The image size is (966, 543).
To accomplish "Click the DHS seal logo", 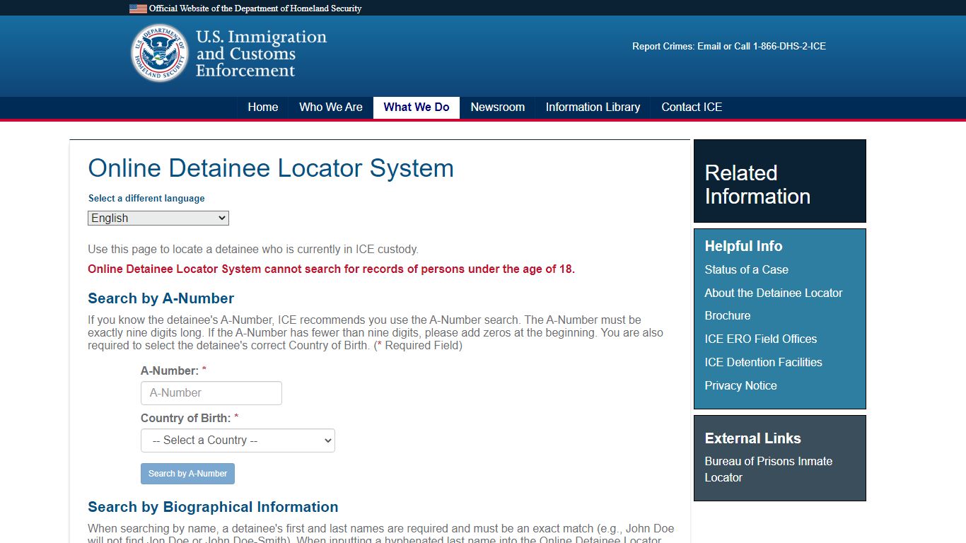I will (160, 53).
